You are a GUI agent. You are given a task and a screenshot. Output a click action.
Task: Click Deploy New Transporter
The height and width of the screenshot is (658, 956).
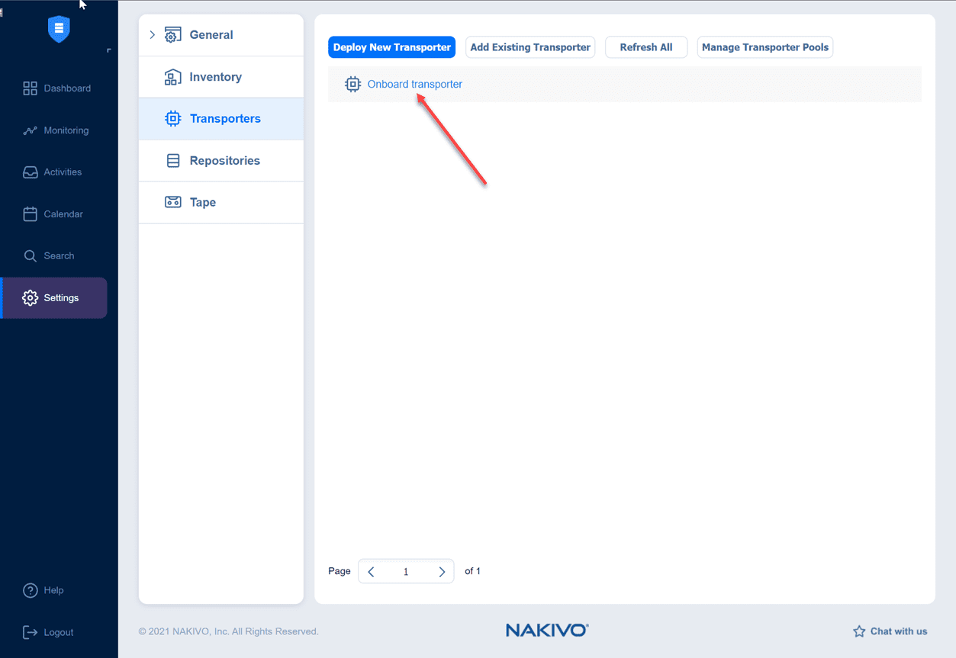(x=391, y=47)
